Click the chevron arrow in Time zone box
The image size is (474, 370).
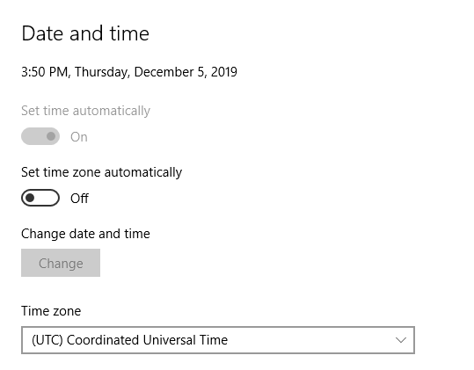[400, 340]
